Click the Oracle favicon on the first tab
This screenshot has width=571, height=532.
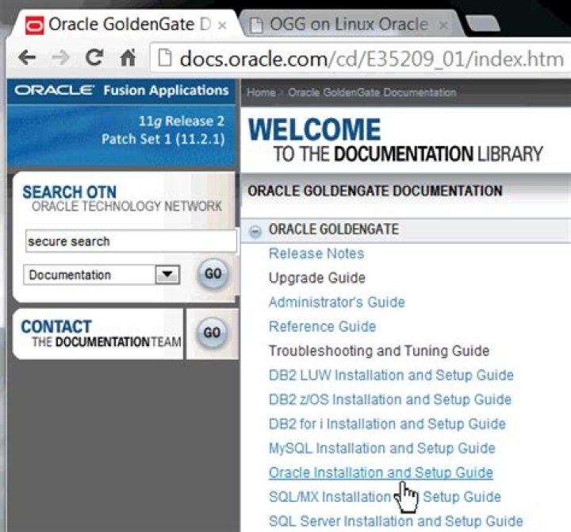tap(34, 25)
